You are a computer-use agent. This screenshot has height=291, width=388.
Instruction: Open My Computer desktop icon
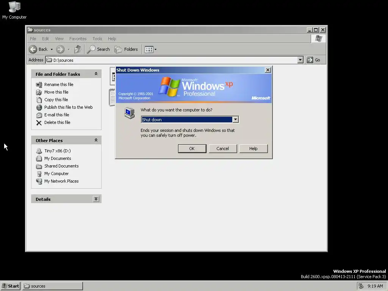[x=14, y=10]
